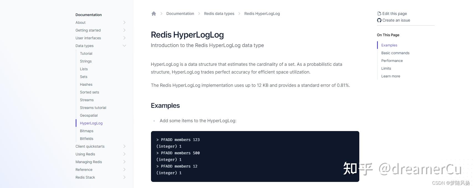Screen dimensions: 474x188
Task: Expand the Managing Redis section
Action: coord(124,162)
